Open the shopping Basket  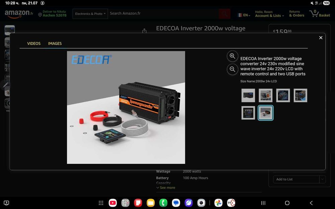320,14
